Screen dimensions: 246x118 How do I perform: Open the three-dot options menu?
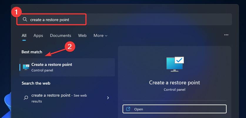coord(226,35)
